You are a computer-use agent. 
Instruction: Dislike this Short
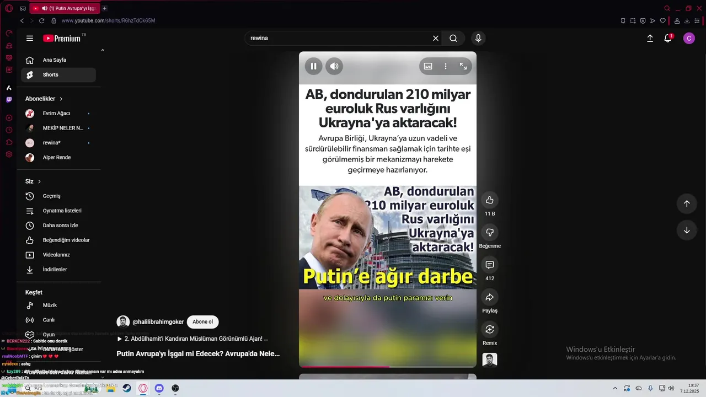coord(490,232)
